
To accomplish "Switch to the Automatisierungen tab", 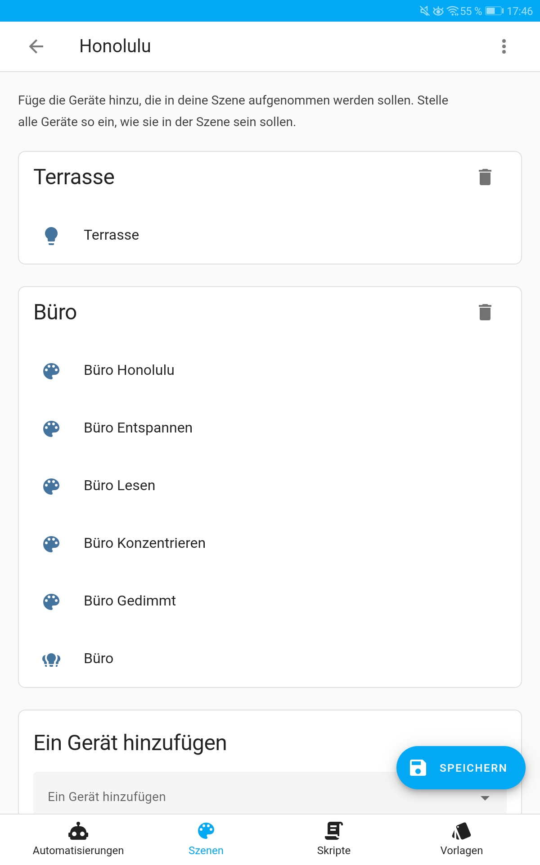I will tap(78, 838).
